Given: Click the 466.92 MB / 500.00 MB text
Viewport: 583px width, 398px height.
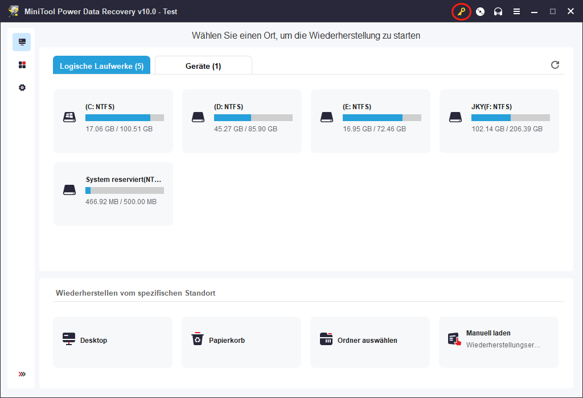Looking at the screenshot, I should point(121,202).
